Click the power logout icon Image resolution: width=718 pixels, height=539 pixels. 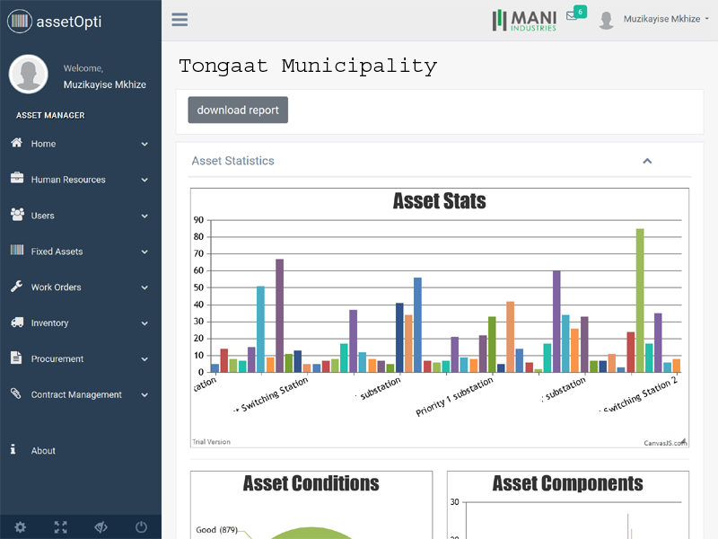coord(141,527)
